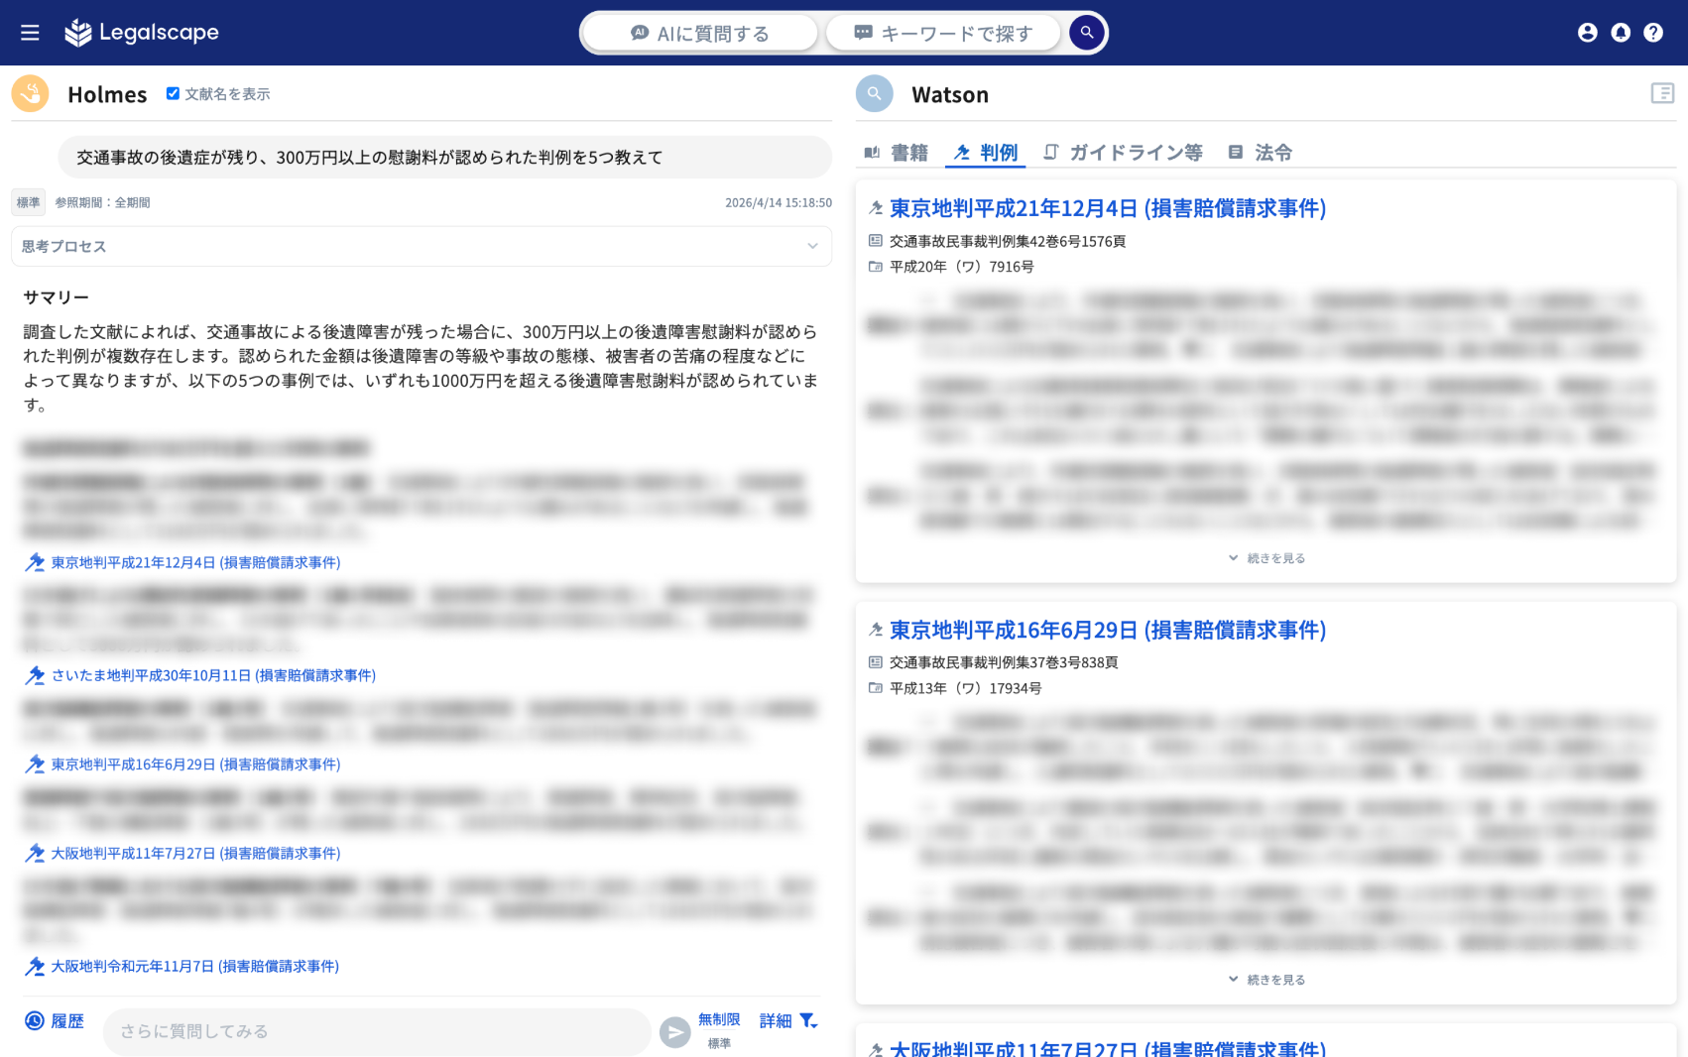Open Holmes link 大阪地判令和元年11月7日
The image size is (1688, 1057).
click(x=195, y=966)
